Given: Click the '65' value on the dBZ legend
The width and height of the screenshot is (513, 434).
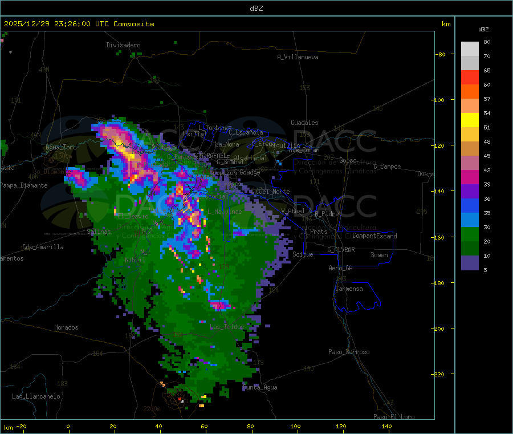Looking at the screenshot, I should [x=487, y=70].
